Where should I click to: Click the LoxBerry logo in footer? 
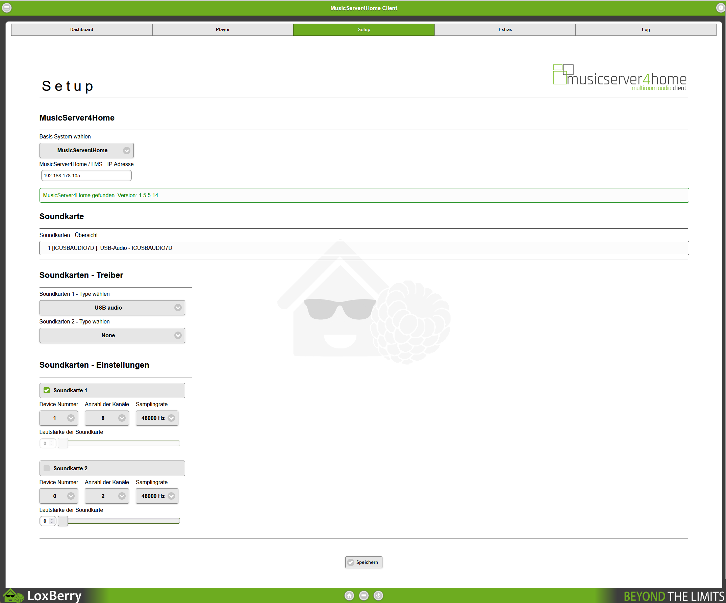click(43, 595)
